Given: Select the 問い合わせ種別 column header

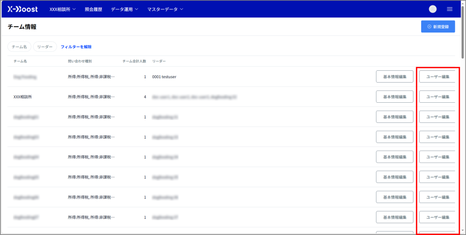Looking at the screenshot, I should point(80,61).
